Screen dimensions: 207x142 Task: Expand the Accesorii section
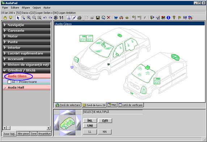[x=26, y=59]
